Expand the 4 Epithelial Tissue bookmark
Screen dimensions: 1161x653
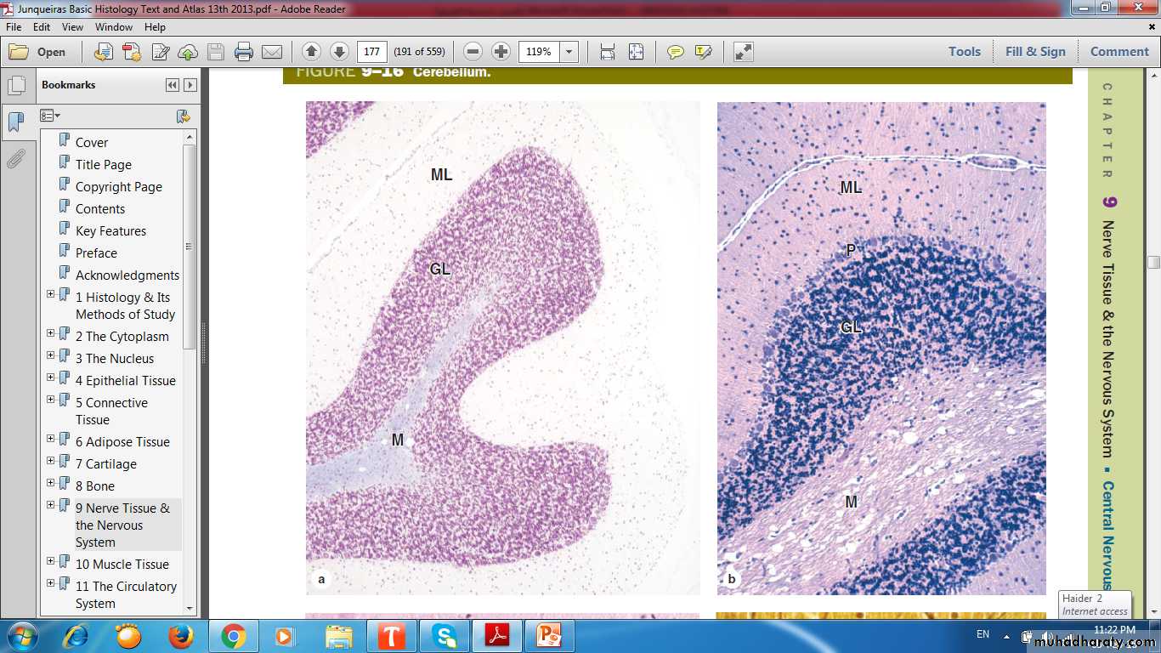(51, 378)
